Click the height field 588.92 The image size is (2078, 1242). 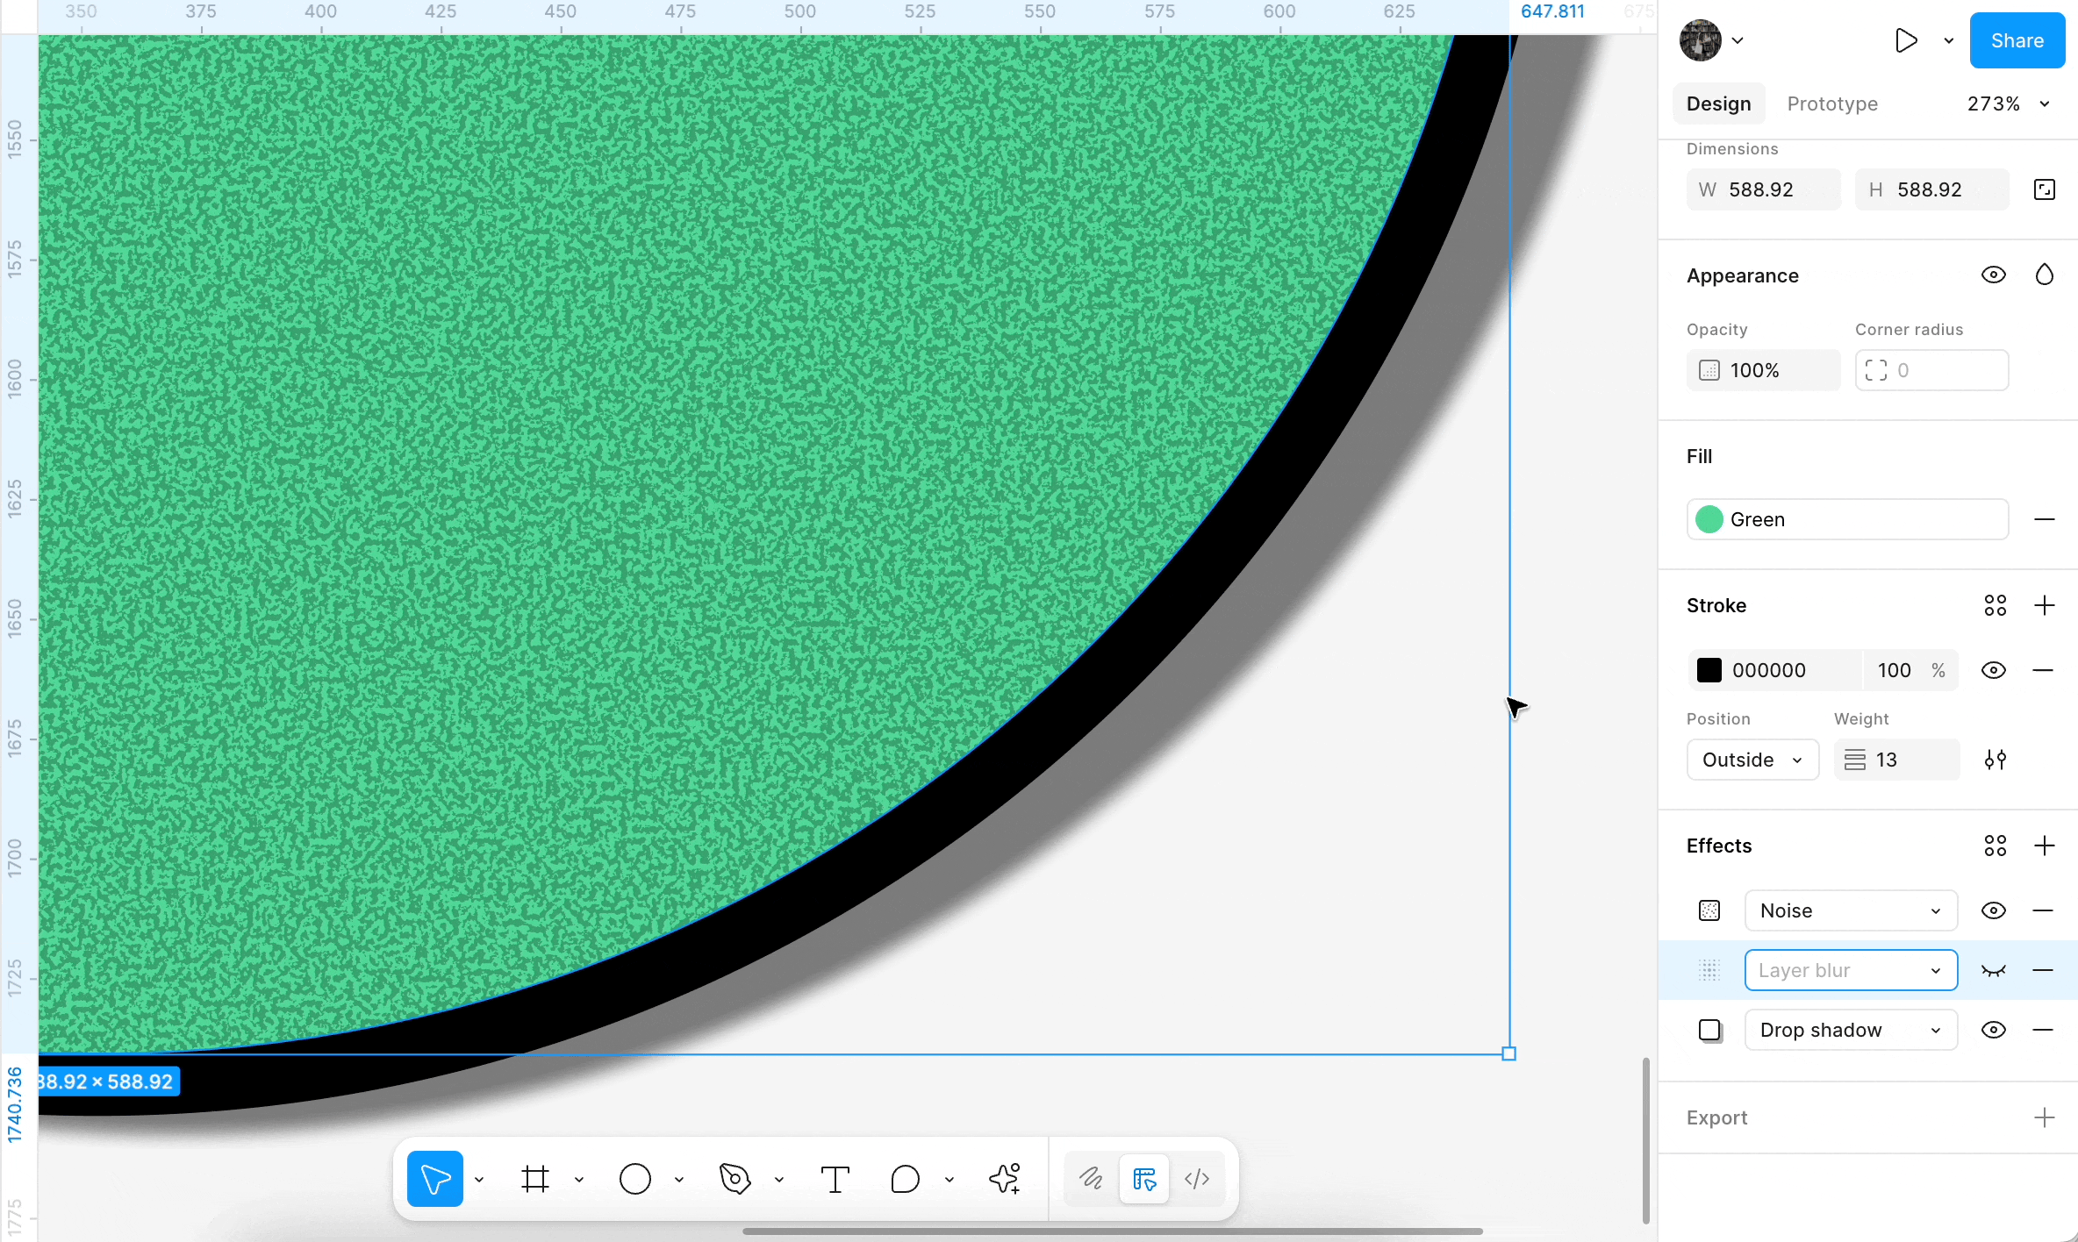point(1931,189)
